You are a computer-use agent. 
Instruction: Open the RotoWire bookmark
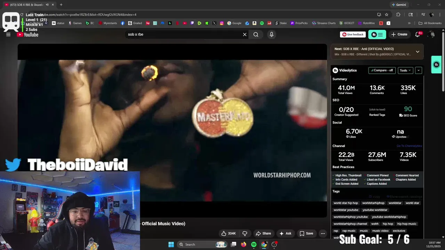[x=366, y=23]
